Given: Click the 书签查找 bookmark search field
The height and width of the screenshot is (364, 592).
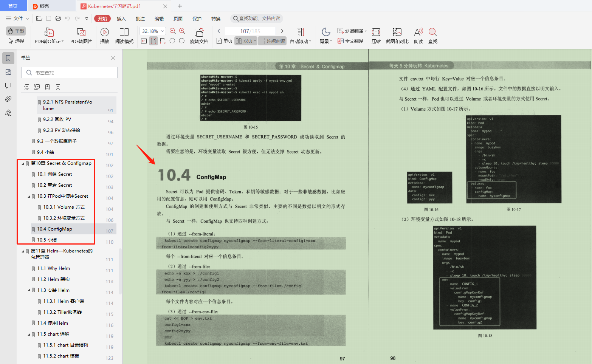Looking at the screenshot, I should (69, 73).
